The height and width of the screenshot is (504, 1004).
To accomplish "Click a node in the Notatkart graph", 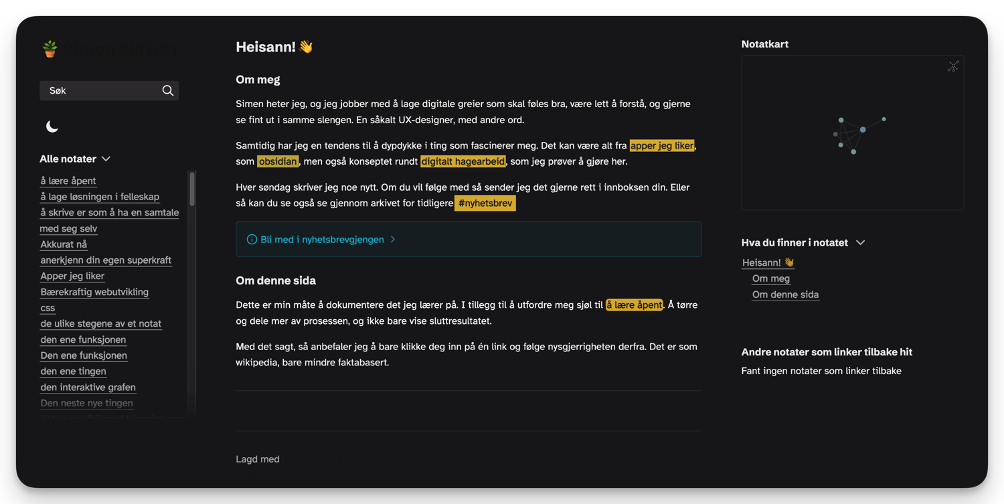I will (863, 129).
